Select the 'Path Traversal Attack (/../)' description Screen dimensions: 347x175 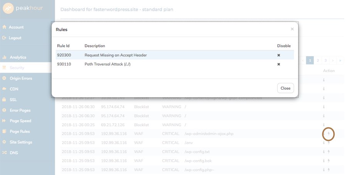108,64
